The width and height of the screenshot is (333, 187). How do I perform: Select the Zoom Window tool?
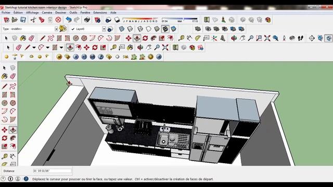259,38
